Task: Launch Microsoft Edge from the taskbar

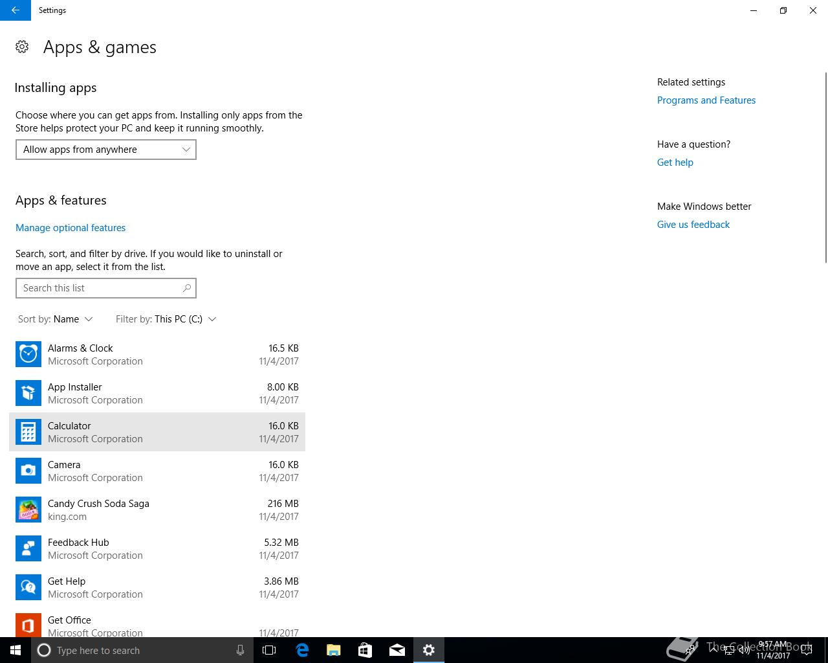Action: (x=302, y=650)
